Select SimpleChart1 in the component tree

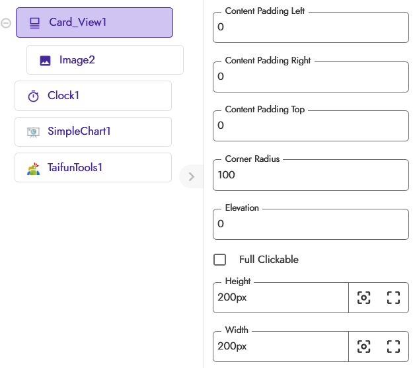pyautogui.click(x=93, y=131)
